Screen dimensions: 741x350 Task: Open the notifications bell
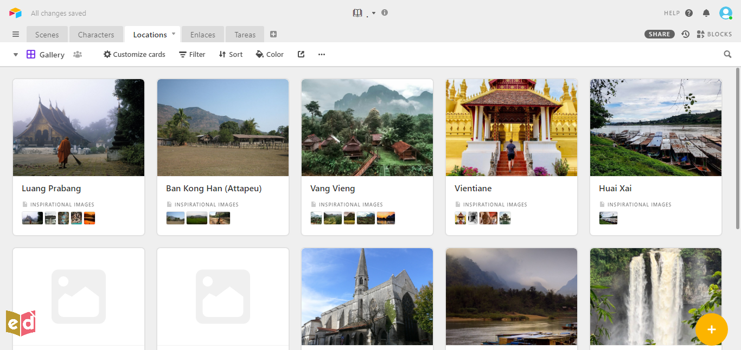tap(706, 13)
